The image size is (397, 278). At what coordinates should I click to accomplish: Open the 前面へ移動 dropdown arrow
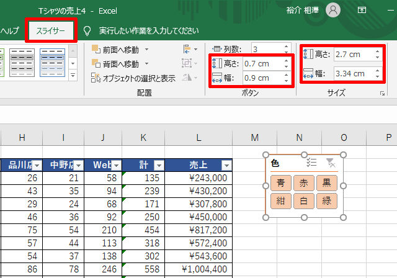coord(146,50)
